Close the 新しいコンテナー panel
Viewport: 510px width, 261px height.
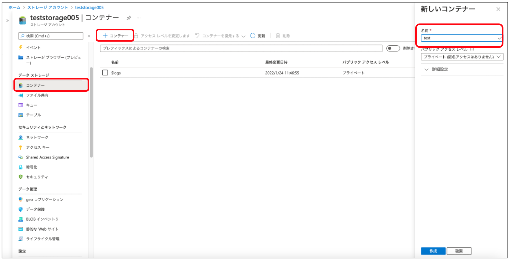pyautogui.click(x=498, y=9)
